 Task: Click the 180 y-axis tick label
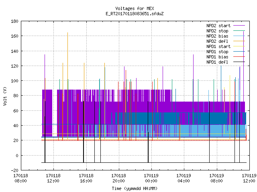tap(14, 21)
